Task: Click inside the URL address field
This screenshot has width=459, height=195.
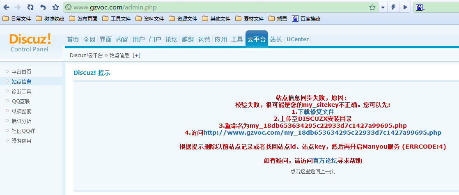Action: [220, 7]
